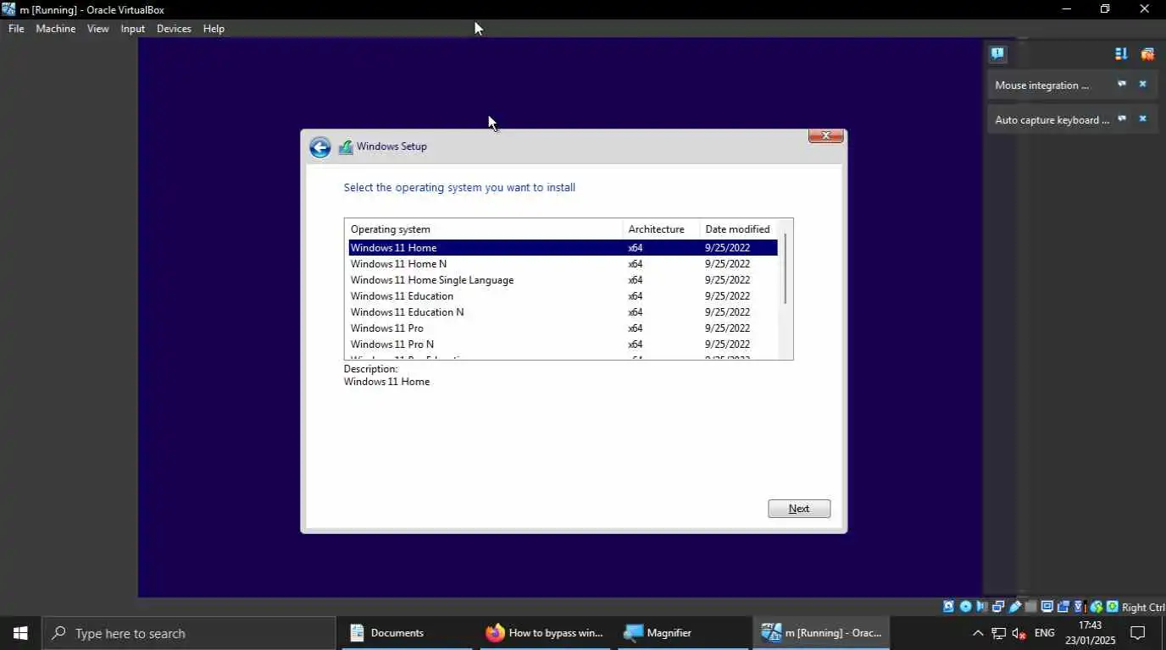Screen dimensions: 1166x650
Task: Click the Mouse integration notification text
Action: click(1041, 85)
